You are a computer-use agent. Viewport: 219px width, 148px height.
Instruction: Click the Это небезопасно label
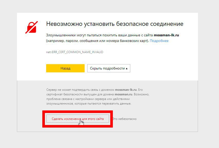coord(124,119)
